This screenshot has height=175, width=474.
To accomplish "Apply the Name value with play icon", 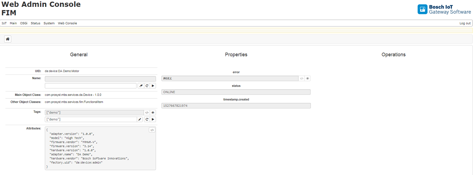I will coord(153,86).
